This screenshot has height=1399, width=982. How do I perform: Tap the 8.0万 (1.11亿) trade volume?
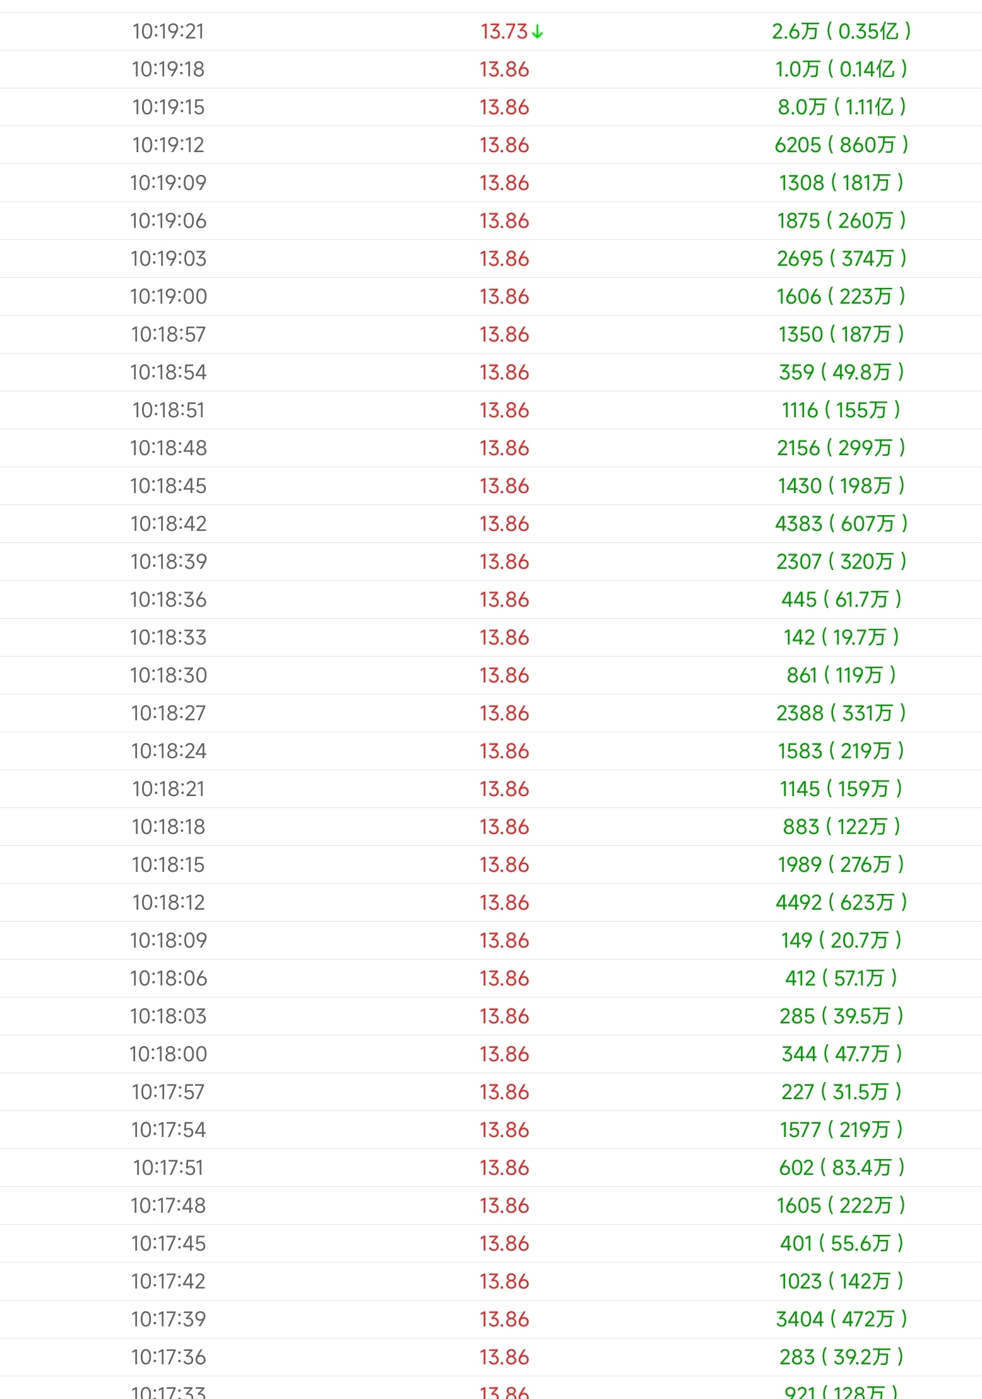[841, 107]
